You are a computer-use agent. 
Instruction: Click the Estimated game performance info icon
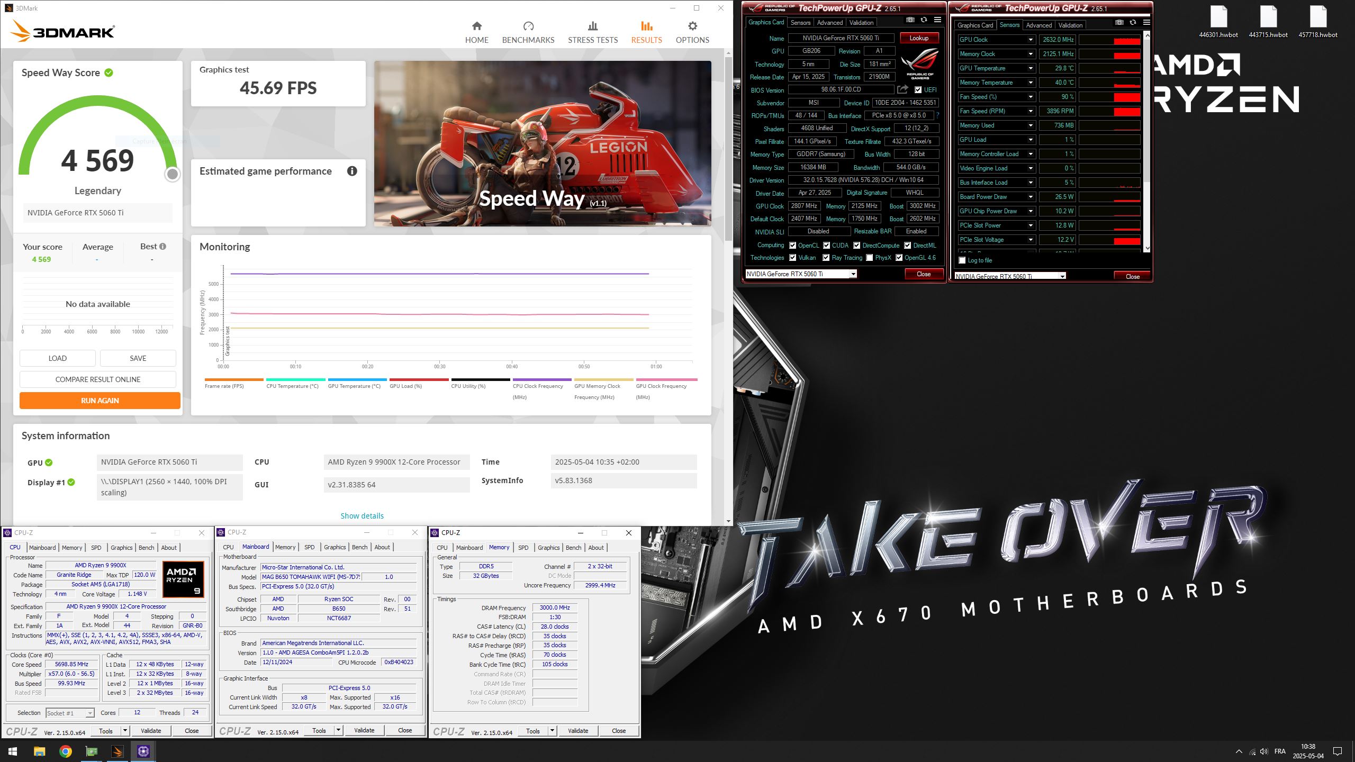point(352,171)
